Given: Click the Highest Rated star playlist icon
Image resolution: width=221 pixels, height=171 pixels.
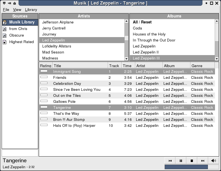Looking at the screenshot, I should 5,42.
